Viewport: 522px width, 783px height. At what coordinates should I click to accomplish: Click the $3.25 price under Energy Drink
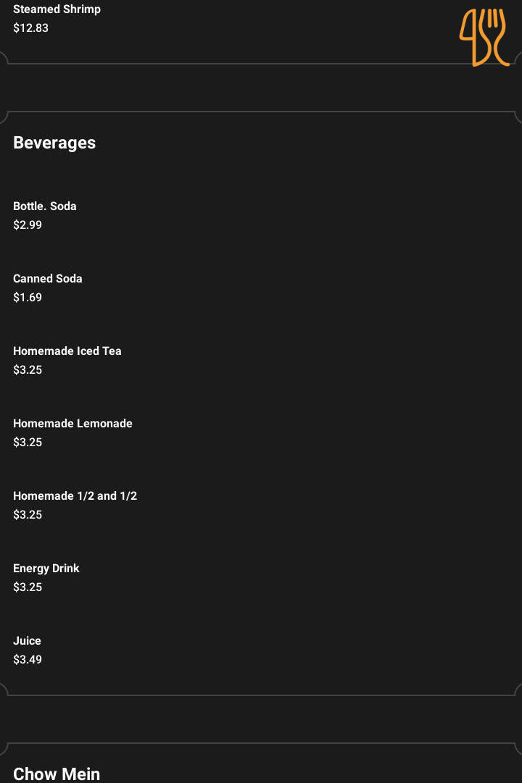coord(28,587)
